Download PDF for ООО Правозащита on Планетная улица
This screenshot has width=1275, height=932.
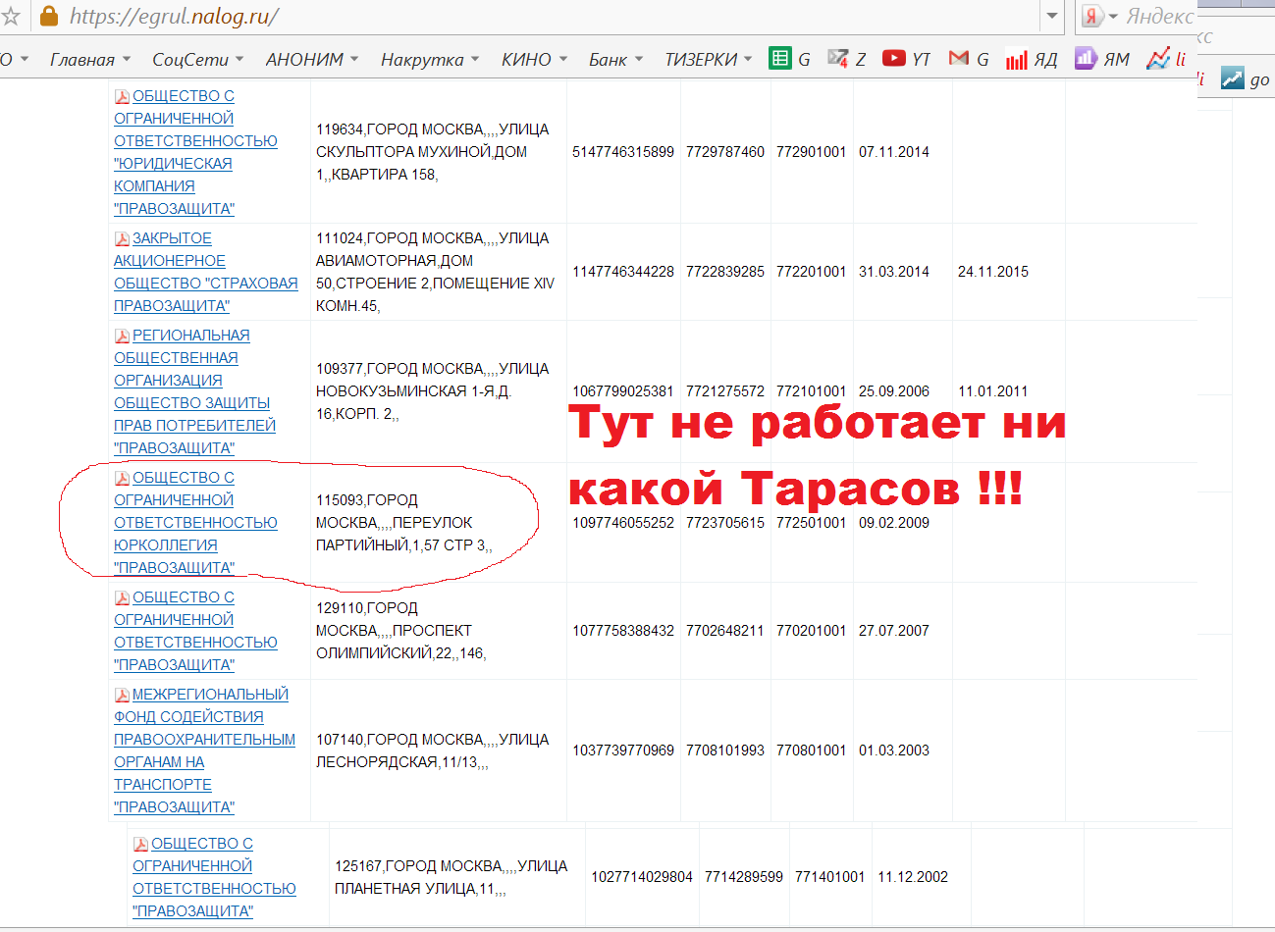141,844
